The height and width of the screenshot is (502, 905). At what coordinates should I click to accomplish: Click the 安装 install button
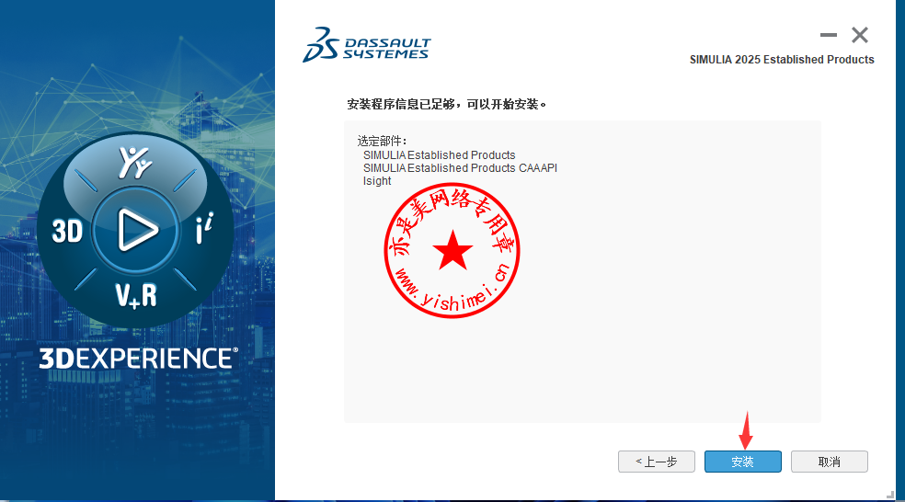click(742, 462)
